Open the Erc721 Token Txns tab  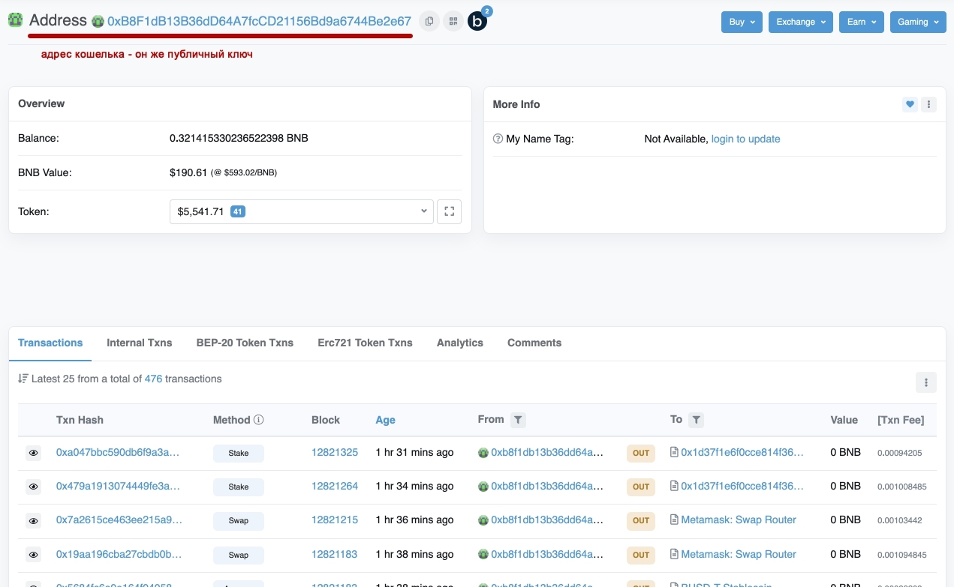click(365, 343)
